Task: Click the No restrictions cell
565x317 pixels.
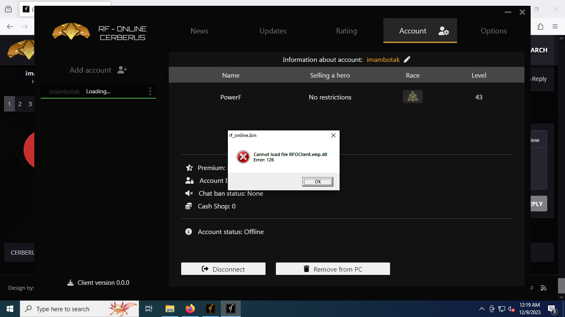Action: tap(330, 97)
